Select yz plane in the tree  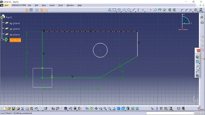pos(15,29)
